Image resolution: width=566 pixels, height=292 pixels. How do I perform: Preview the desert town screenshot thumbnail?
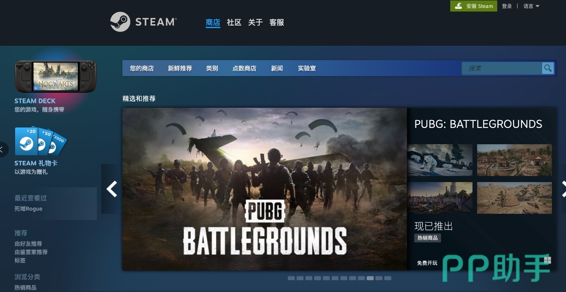click(x=515, y=198)
